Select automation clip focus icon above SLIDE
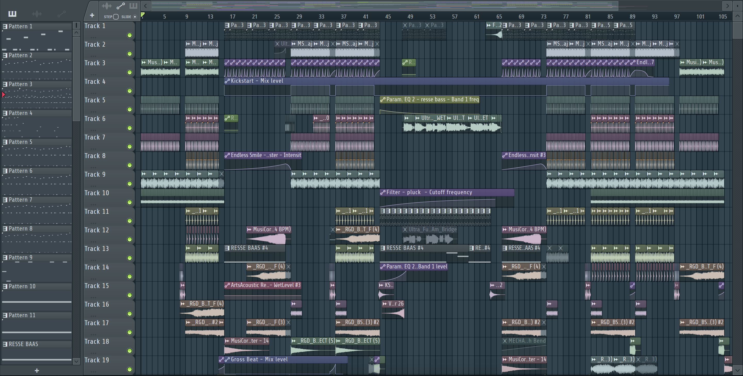This screenshot has width=743, height=376. click(x=120, y=6)
